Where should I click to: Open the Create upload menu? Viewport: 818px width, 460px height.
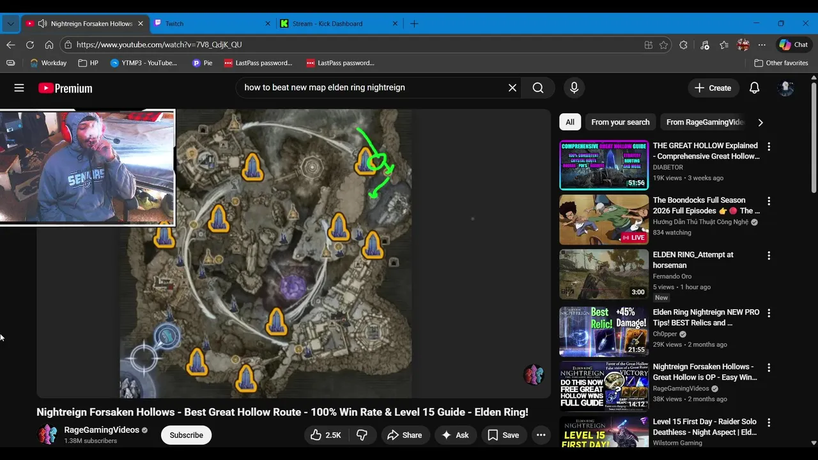[713, 88]
